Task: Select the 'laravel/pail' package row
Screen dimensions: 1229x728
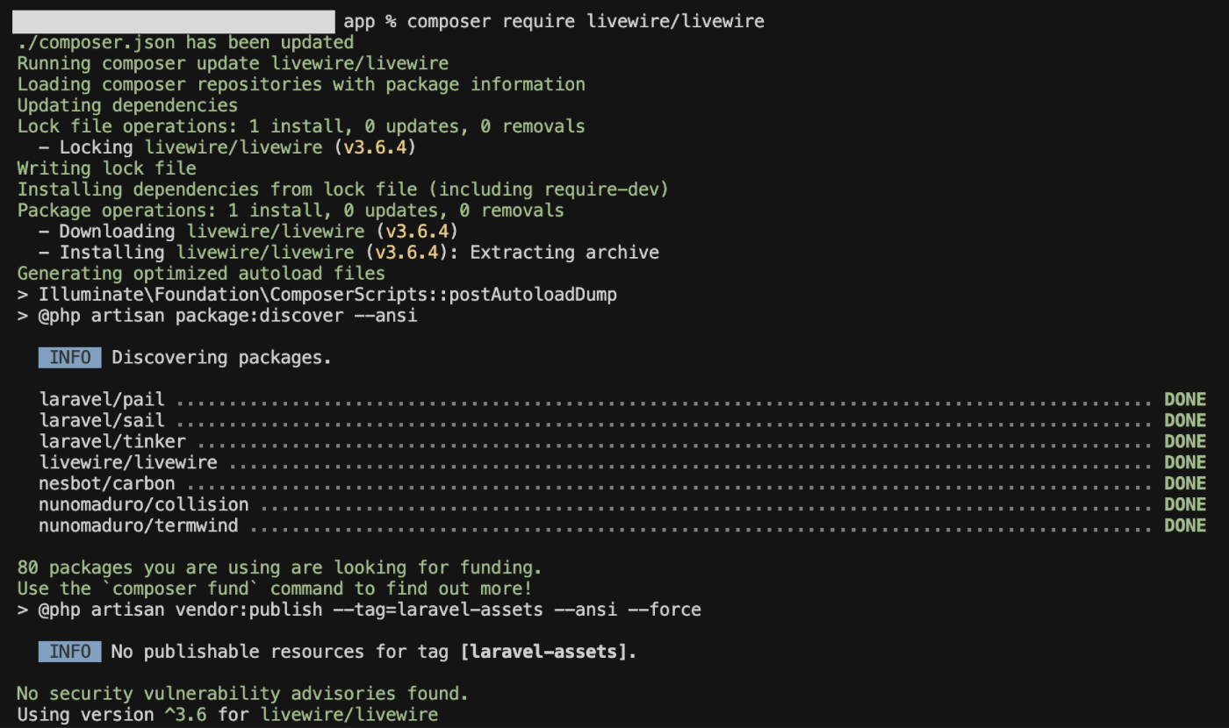Action: tap(622, 400)
